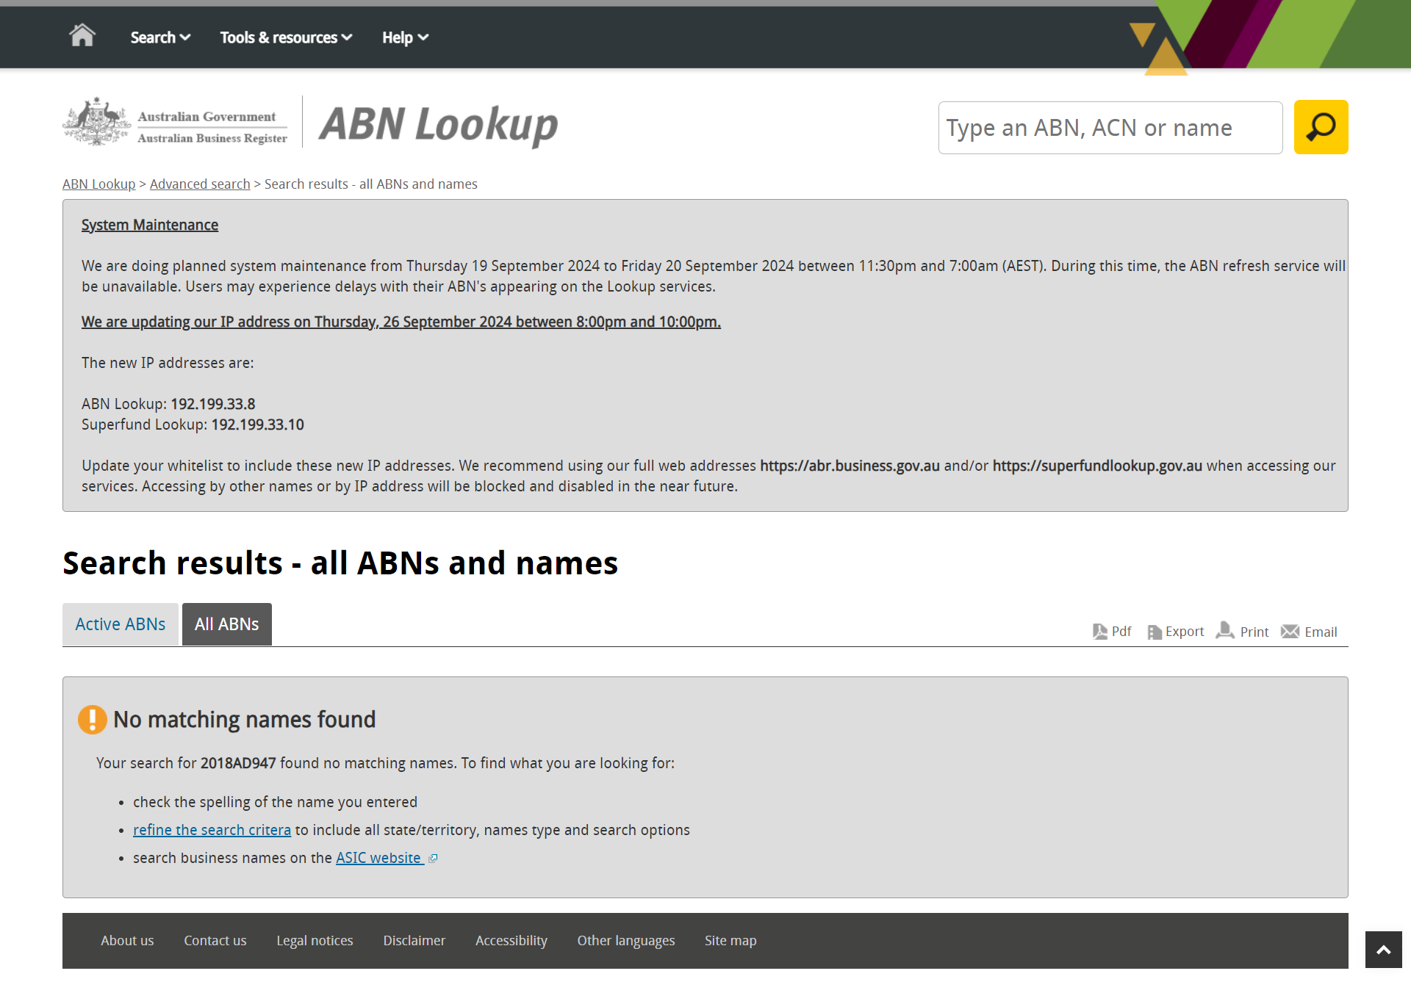Screen dimensions: 1411x1004
Task: Open the Disclaimer footer link
Action: [414, 941]
